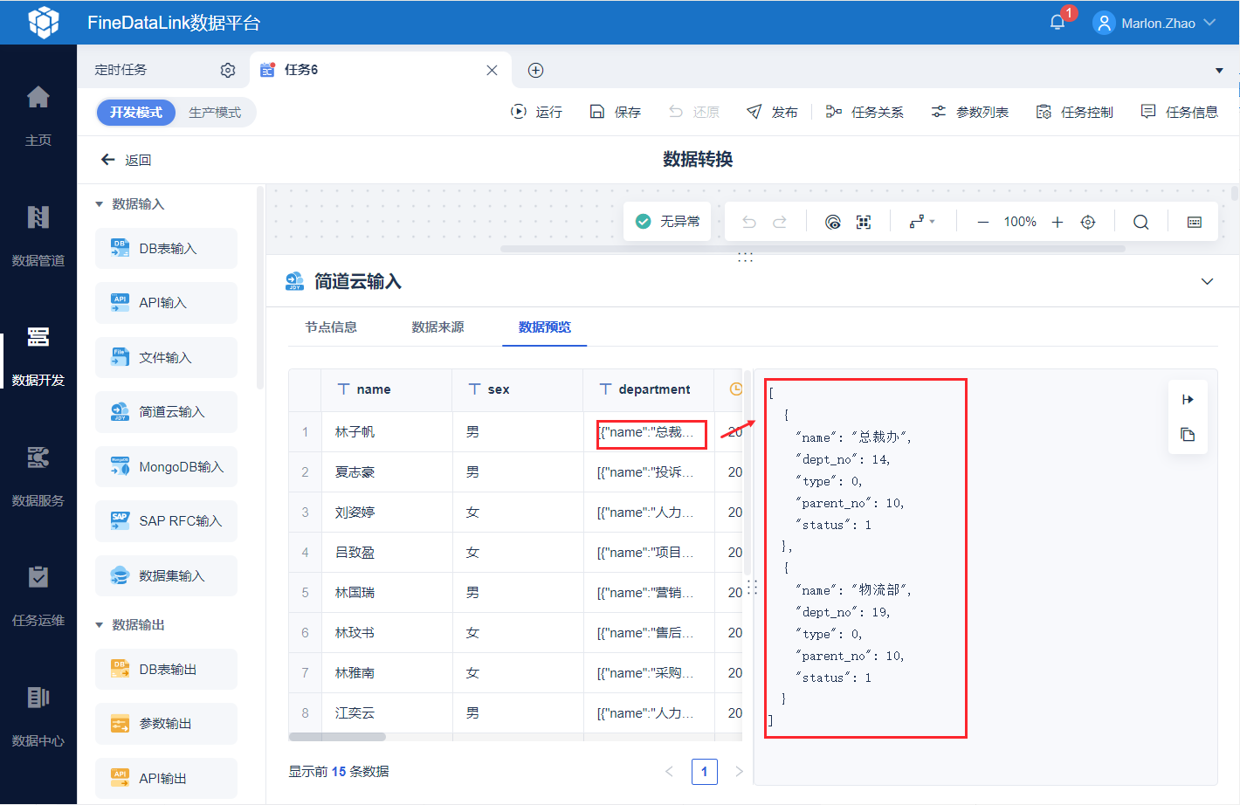Image resolution: width=1240 pixels, height=805 pixels.
Task: Switch to the 节点信息 tab
Action: coord(331,327)
